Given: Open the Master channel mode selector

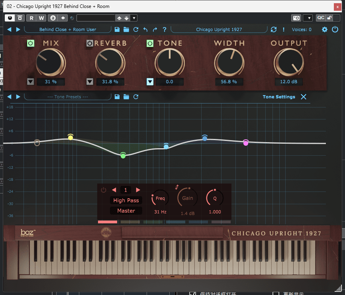Looking at the screenshot, I should click(126, 211).
